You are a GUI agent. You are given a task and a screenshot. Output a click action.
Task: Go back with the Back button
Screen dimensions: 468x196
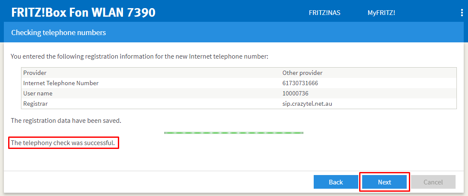point(336,182)
